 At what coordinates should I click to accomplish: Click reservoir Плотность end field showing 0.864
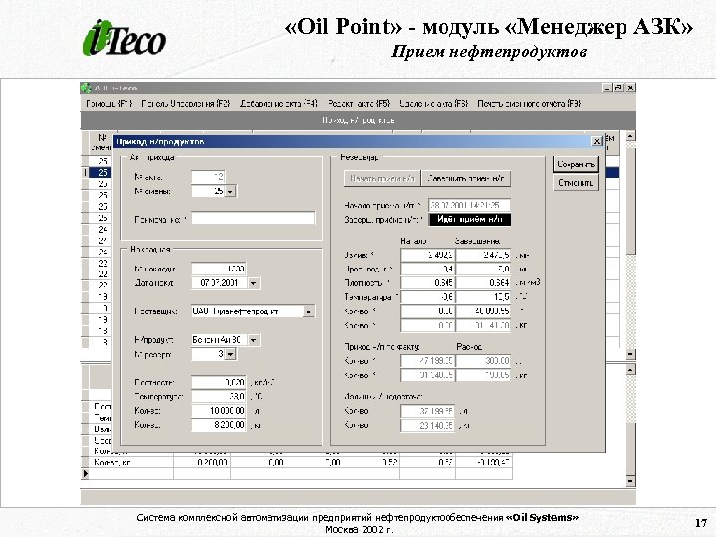tap(484, 283)
